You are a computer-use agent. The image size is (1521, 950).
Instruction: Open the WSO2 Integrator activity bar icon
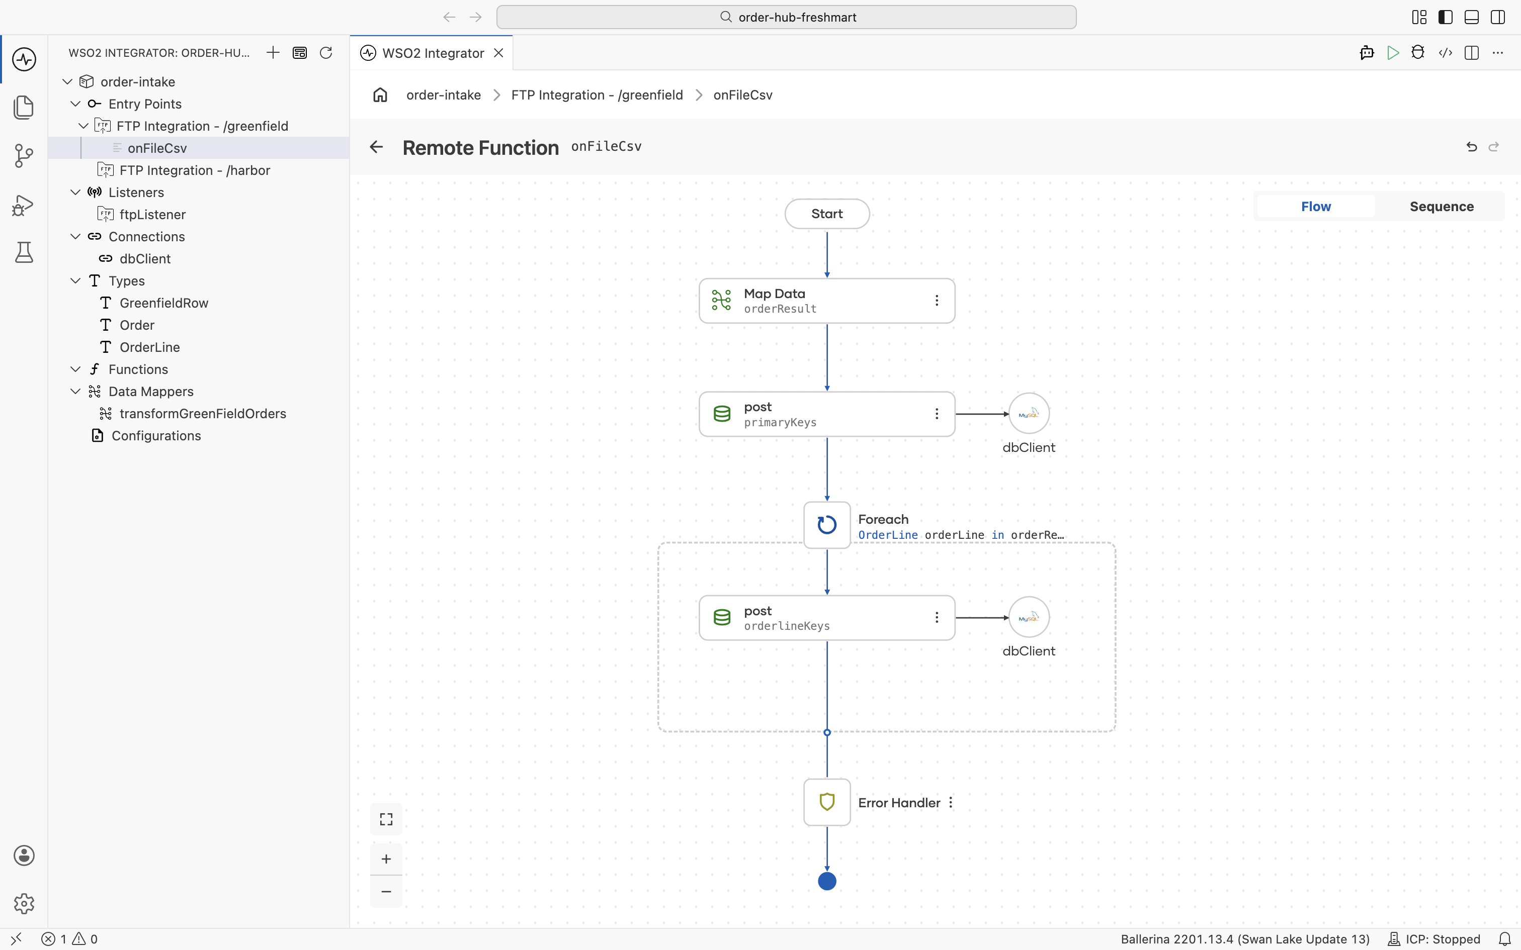coord(24,60)
